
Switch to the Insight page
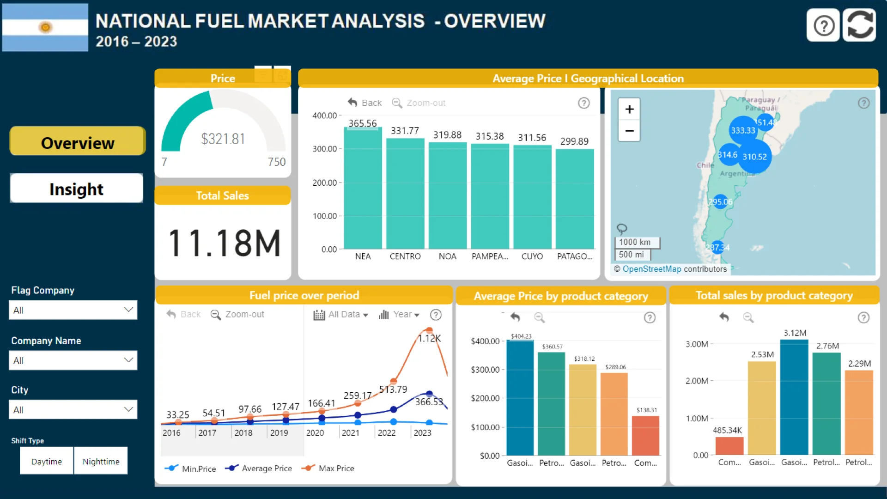click(x=76, y=189)
